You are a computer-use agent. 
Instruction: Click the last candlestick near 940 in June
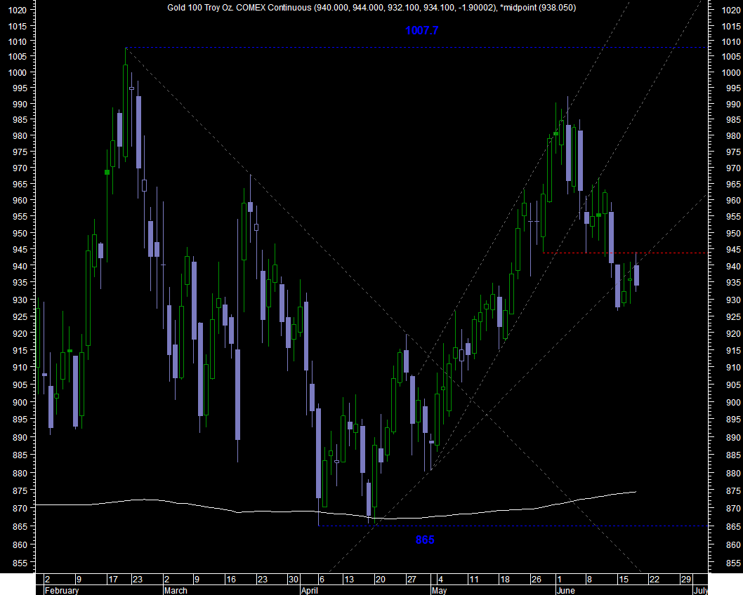tap(636, 276)
